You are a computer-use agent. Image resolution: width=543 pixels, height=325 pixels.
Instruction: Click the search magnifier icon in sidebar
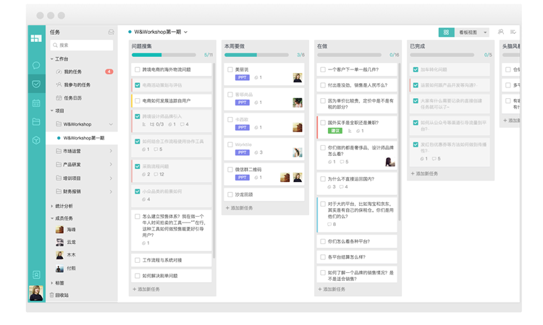tap(55, 45)
